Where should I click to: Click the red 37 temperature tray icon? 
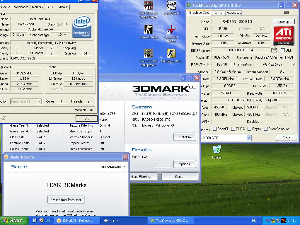click(267, 221)
